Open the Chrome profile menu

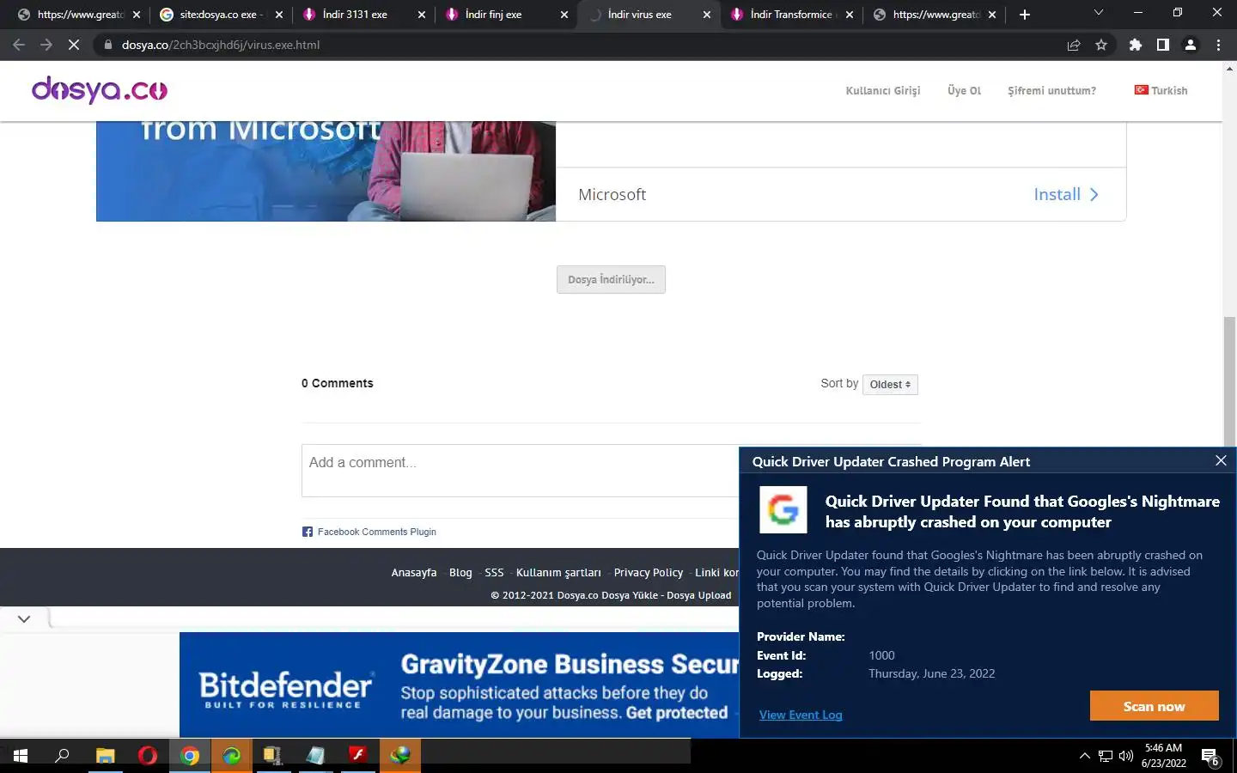click(x=1191, y=45)
